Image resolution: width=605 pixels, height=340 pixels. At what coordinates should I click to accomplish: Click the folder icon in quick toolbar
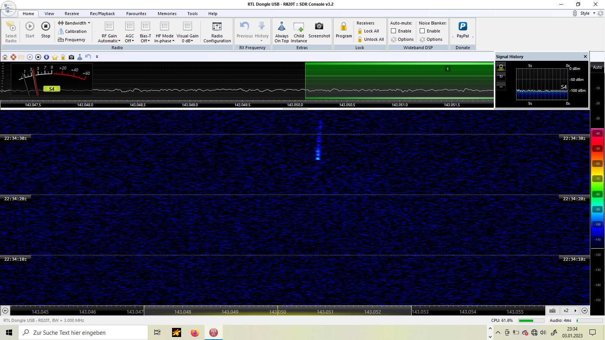22,57
